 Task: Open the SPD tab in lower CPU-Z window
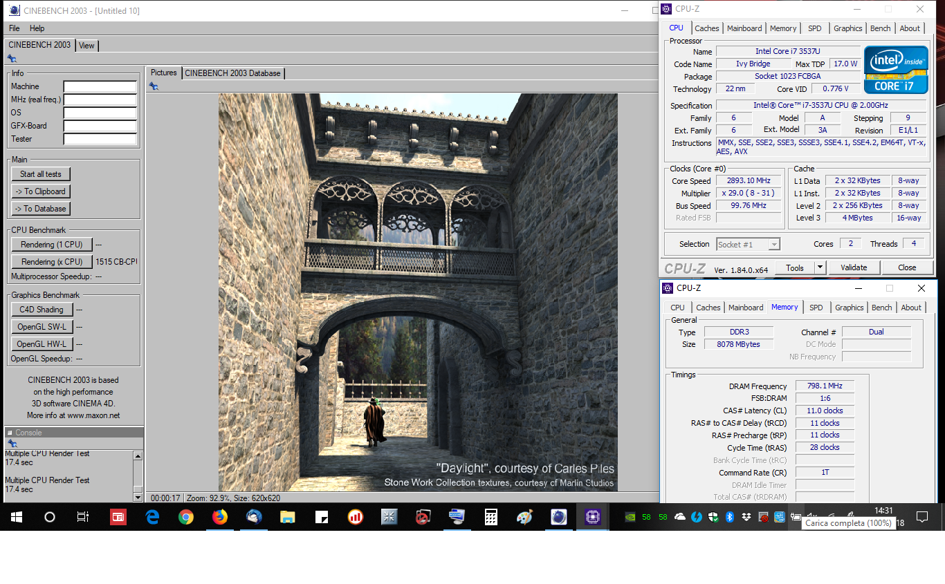click(x=816, y=308)
